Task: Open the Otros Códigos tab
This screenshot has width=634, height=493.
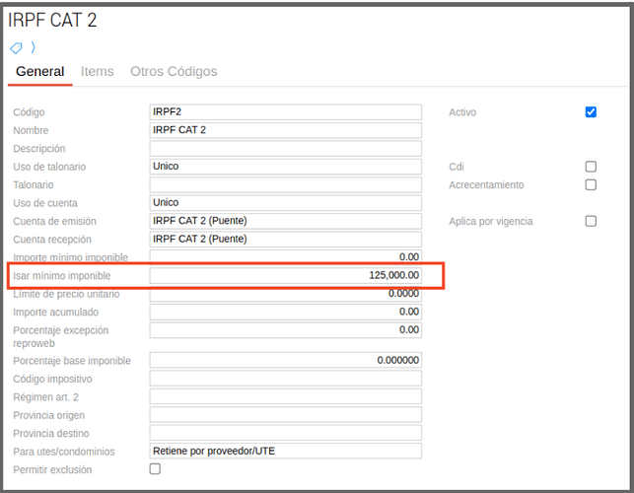Action: point(174,72)
